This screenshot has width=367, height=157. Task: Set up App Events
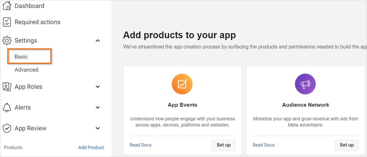point(224,145)
